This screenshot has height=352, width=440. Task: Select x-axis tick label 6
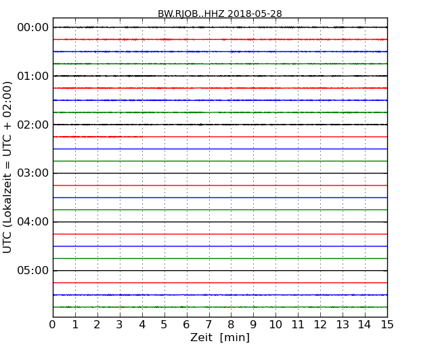tap(186, 325)
